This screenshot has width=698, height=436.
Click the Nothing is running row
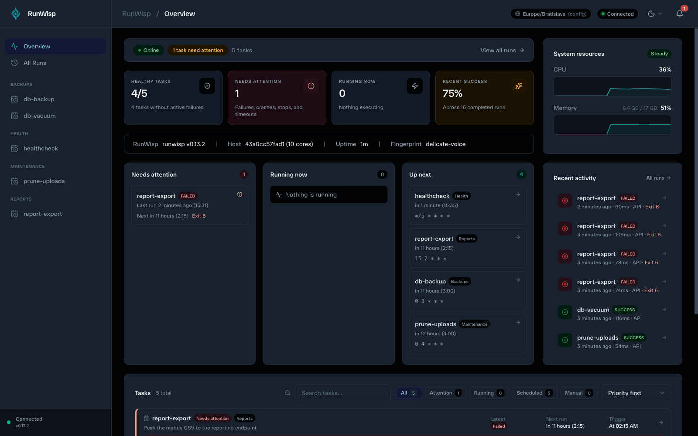coord(328,194)
